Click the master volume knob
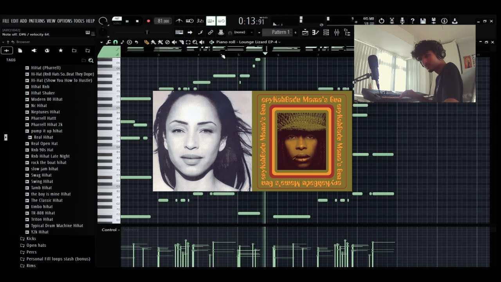This screenshot has width=501, height=282. point(103,20)
